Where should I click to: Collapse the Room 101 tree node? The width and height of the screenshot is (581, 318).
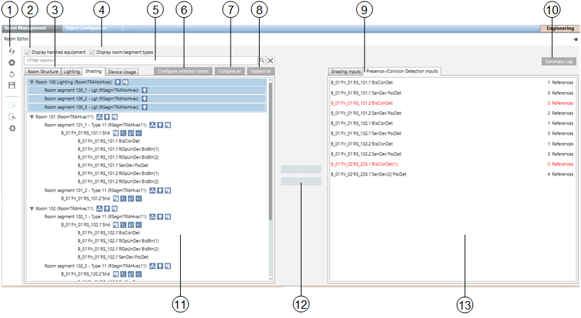(x=32, y=116)
